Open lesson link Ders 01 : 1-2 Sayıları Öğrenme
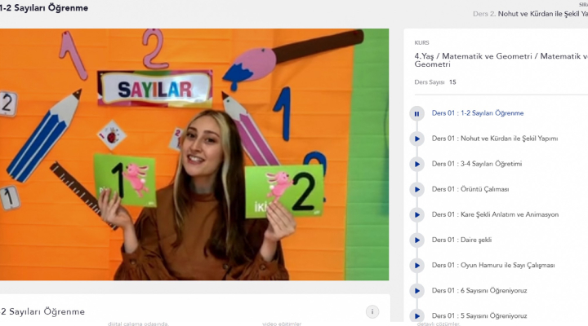Screen dimensions: 588x326 tap(478, 113)
